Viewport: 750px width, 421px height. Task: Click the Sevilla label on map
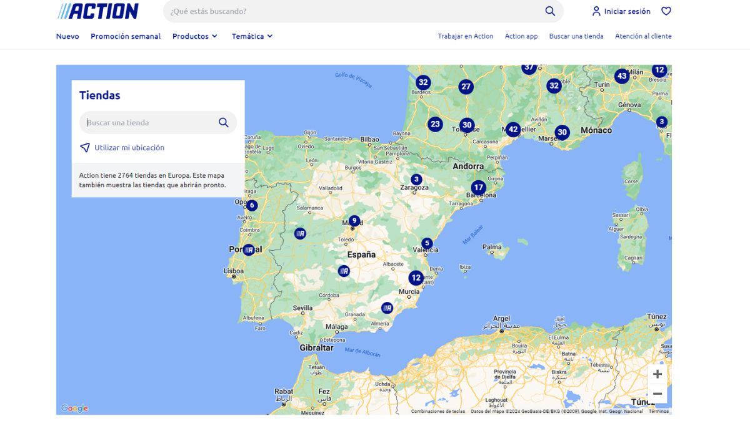[302, 308]
